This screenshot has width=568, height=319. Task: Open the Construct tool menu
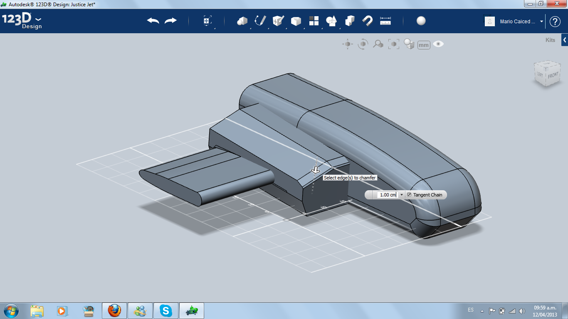[278, 21]
